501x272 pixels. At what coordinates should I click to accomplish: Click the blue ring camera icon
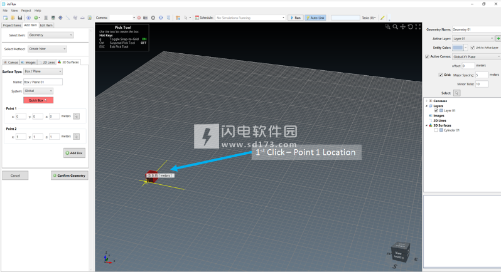click(x=161, y=18)
